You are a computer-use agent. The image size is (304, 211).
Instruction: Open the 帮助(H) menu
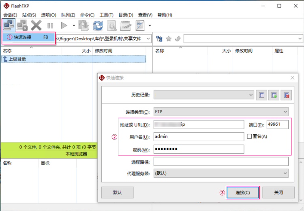[x=165, y=15]
